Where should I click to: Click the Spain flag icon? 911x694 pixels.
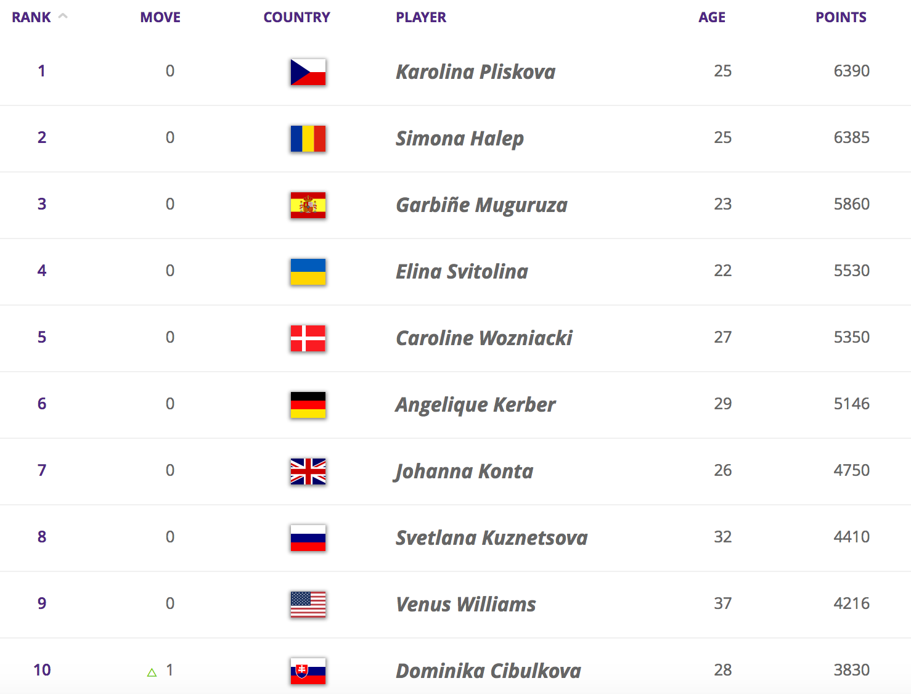[x=308, y=205]
